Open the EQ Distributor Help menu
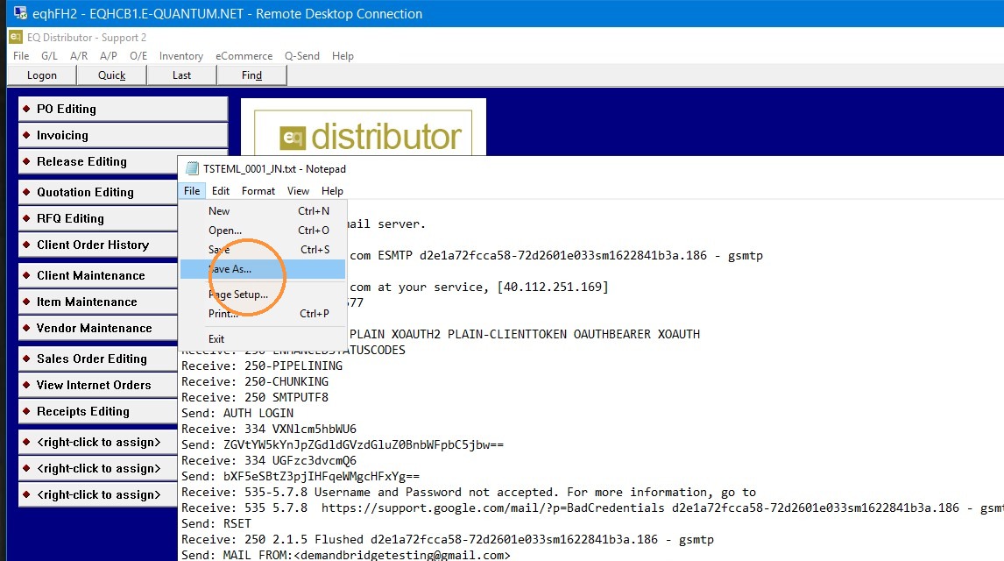 point(343,56)
